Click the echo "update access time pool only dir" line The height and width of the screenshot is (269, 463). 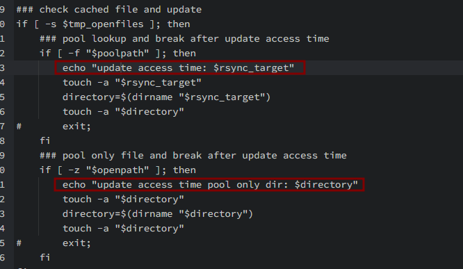209,185
